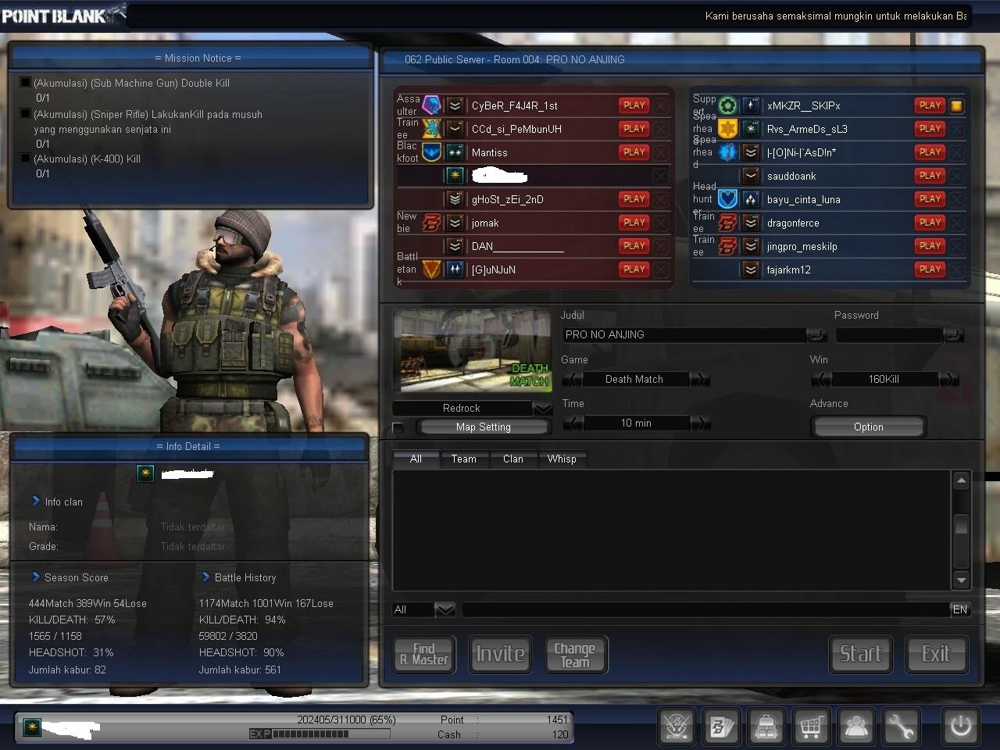Click the Password input field
The width and height of the screenshot is (1000, 750).
click(x=890, y=334)
